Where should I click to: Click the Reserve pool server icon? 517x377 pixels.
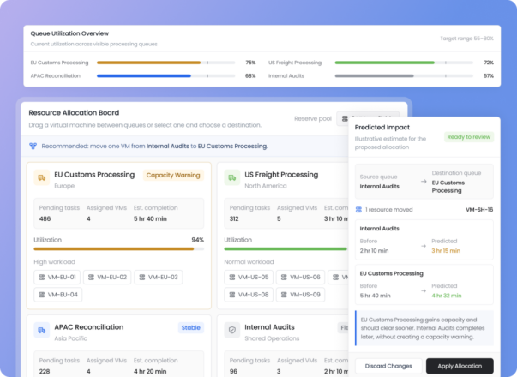point(345,118)
